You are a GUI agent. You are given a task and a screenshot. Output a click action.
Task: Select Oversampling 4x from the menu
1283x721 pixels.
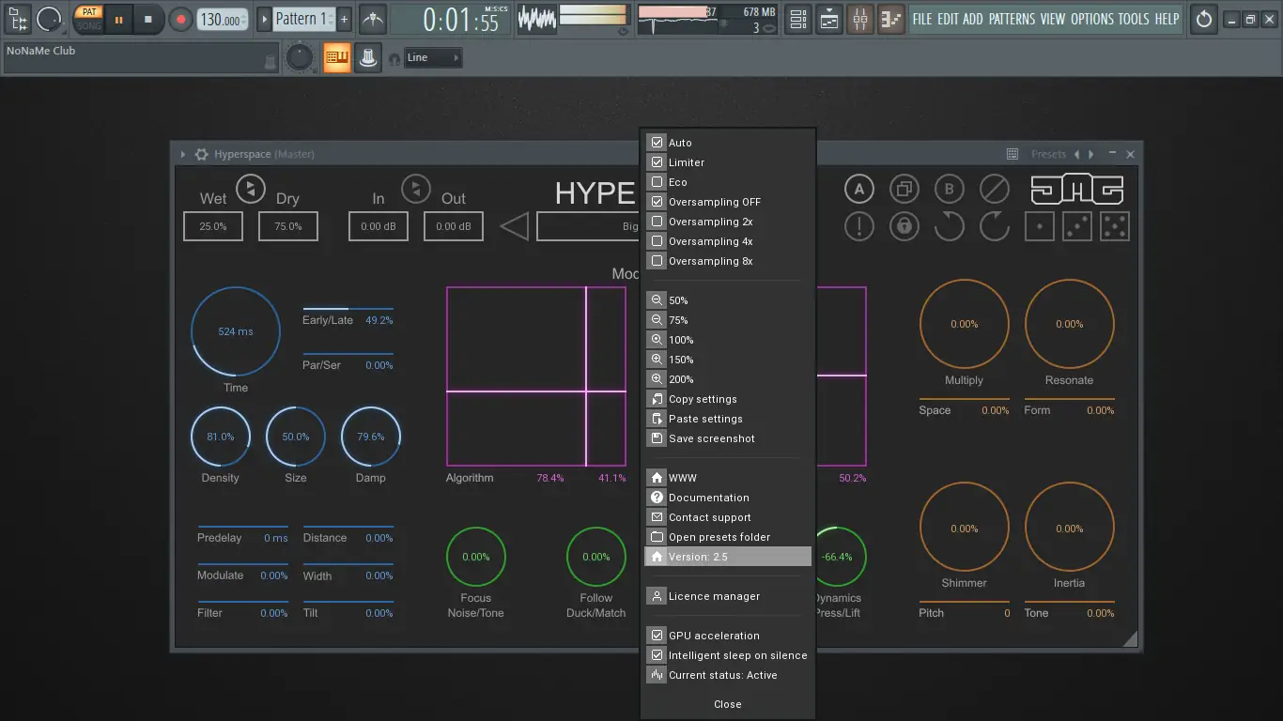(710, 241)
